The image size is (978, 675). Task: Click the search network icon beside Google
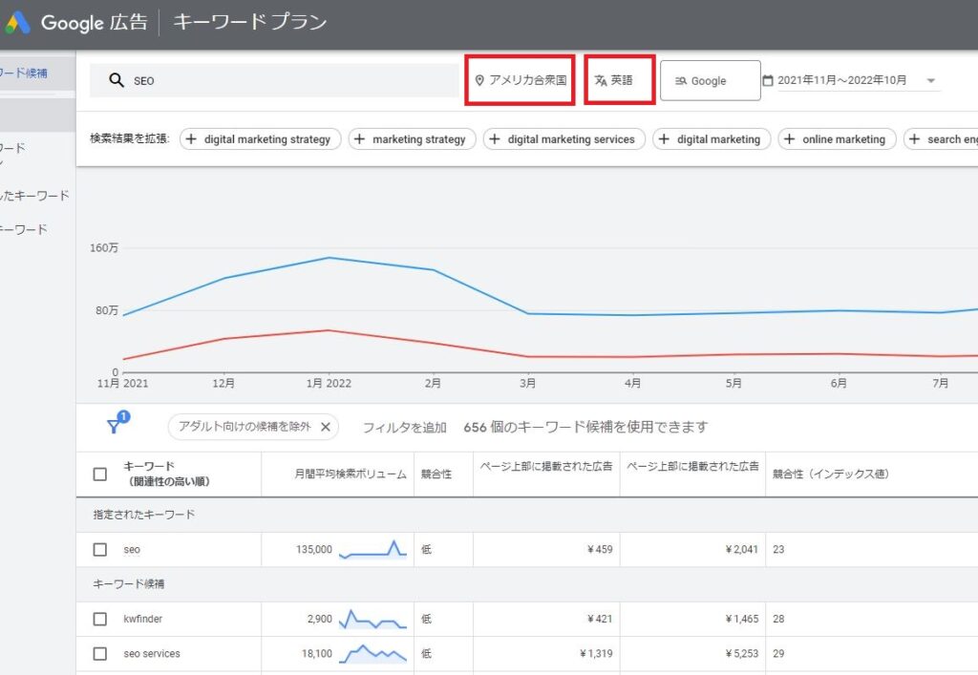(680, 81)
